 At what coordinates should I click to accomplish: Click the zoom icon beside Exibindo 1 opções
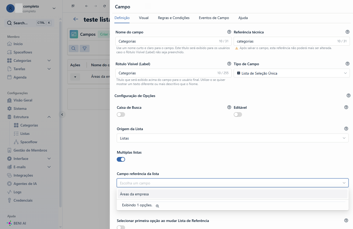157,206
